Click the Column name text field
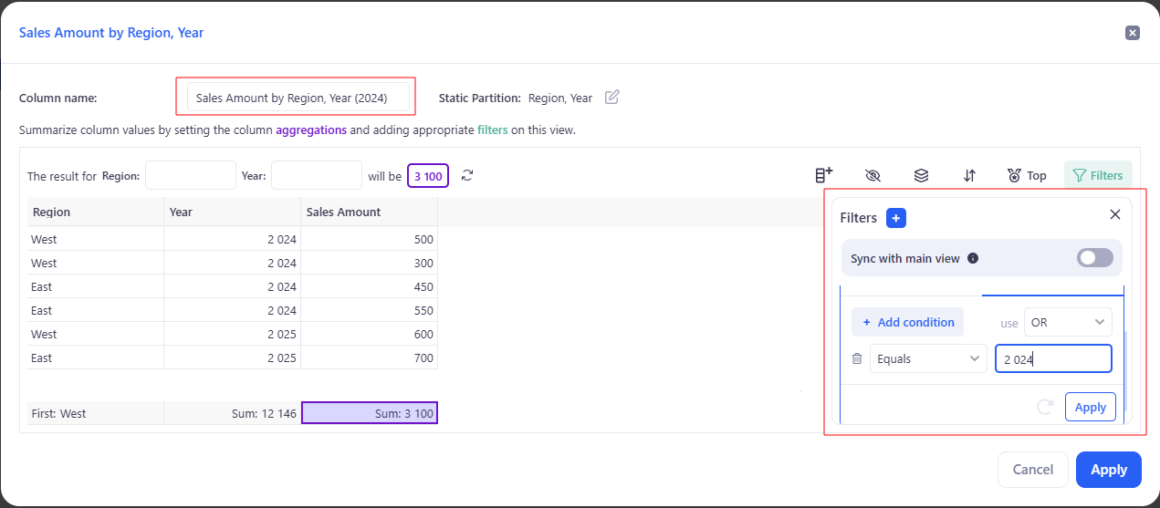The image size is (1160, 508). pyautogui.click(x=298, y=98)
